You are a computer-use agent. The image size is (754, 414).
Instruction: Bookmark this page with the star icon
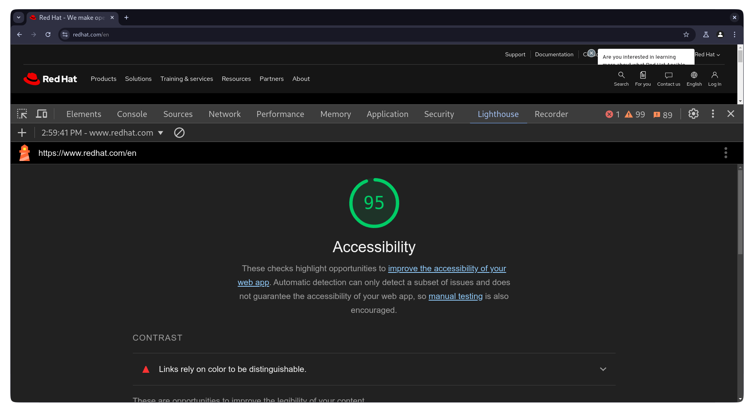[x=686, y=34]
